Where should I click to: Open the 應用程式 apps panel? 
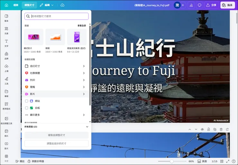(6, 106)
